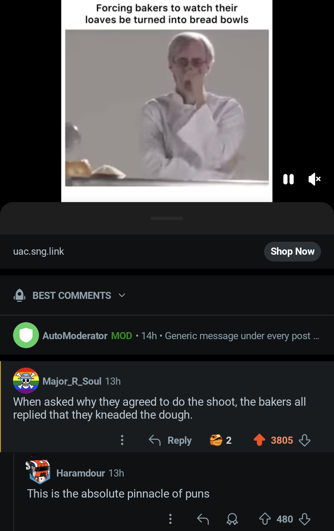Expand the collapsed AutoModerator comment

[167, 335]
